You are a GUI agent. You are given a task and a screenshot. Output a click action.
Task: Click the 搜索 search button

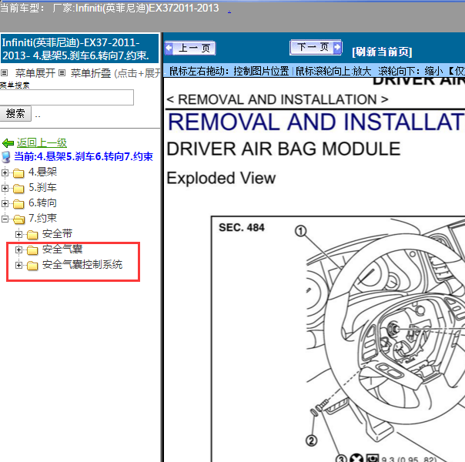(x=15, y=113)
